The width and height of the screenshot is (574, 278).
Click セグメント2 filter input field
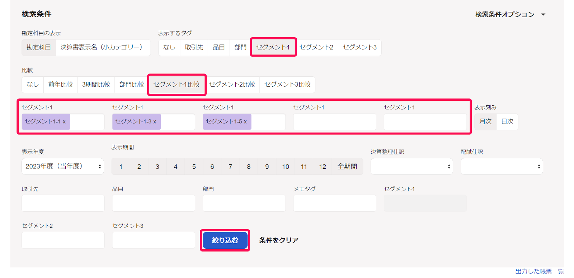pyautogui.click(x=63, y=240)
